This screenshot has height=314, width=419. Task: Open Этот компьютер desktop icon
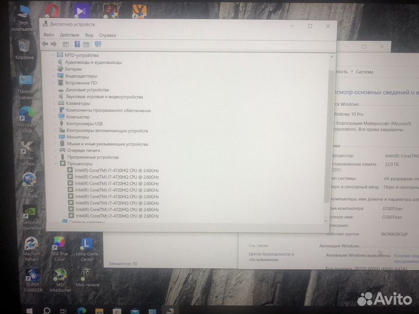click(23, 17)
